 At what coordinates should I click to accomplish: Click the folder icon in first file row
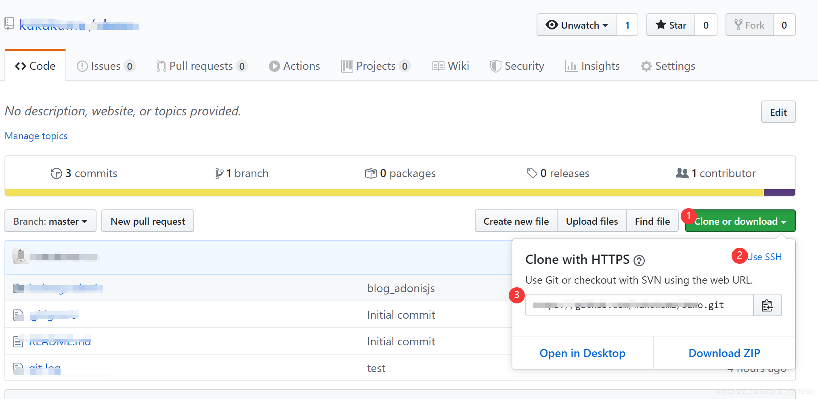tap(19, 288)
